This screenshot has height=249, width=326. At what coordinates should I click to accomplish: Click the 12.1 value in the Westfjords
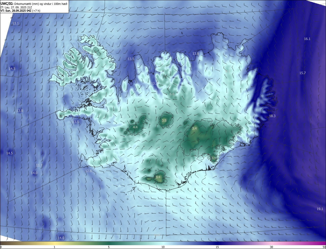click(84, 52)
